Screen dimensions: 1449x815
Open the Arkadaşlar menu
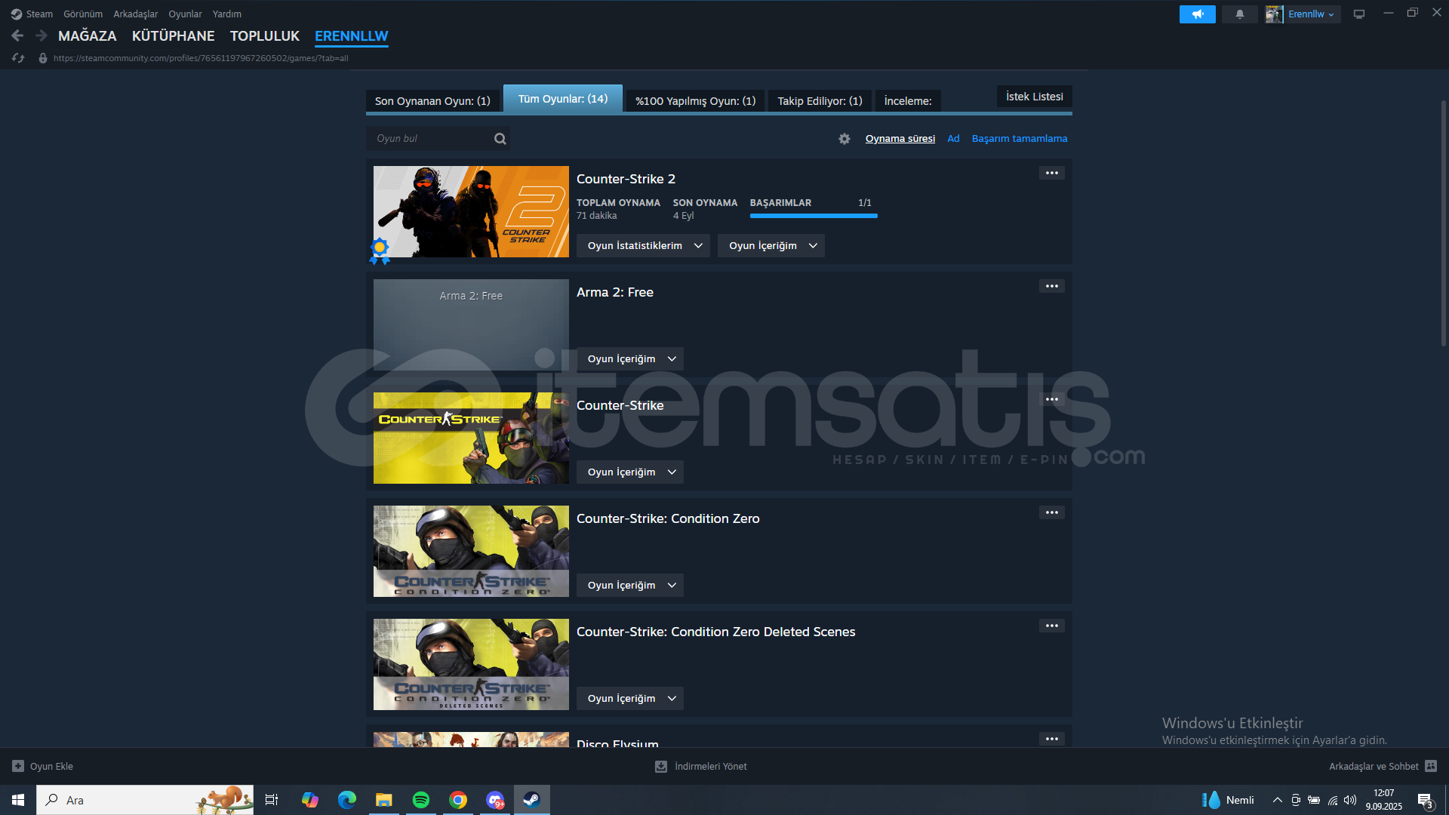136,14
